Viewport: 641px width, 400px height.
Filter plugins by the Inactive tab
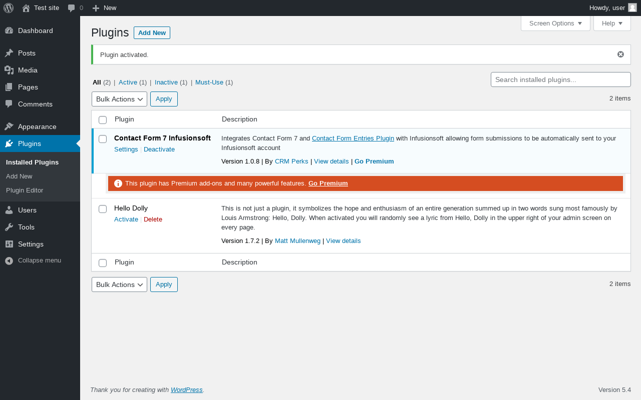166,82
